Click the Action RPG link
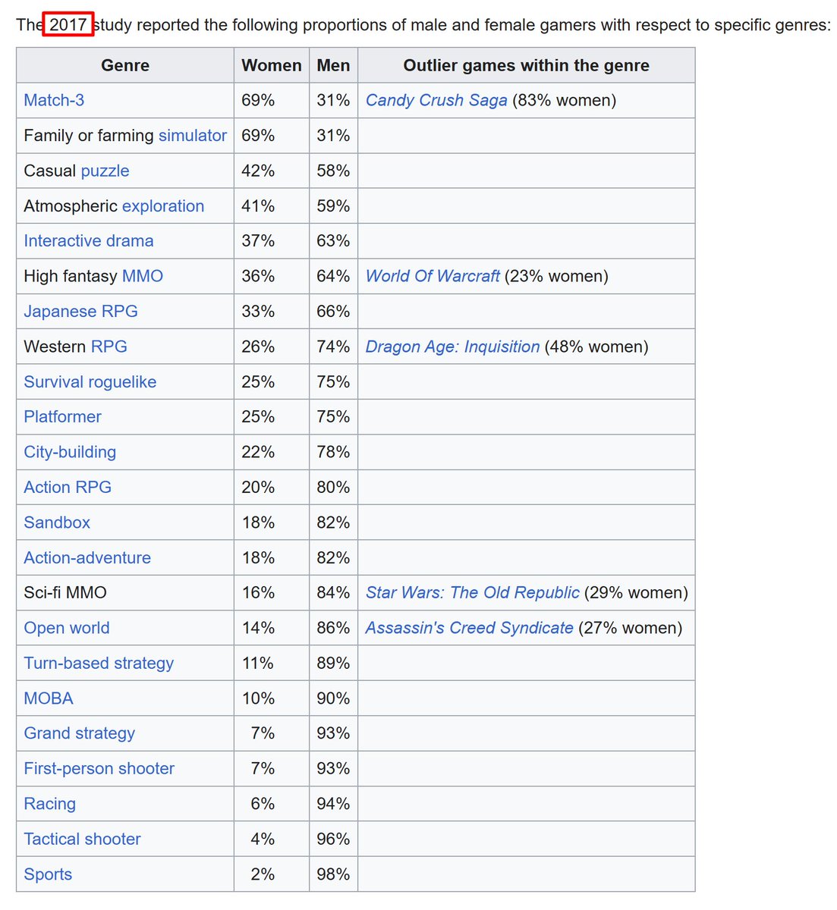The image size is (837, 910). coord(68,487)
